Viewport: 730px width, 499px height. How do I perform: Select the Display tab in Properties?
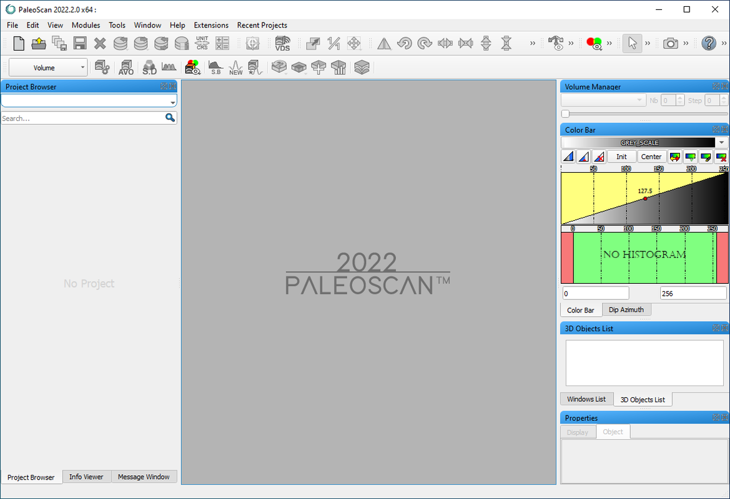pos(578,432)
